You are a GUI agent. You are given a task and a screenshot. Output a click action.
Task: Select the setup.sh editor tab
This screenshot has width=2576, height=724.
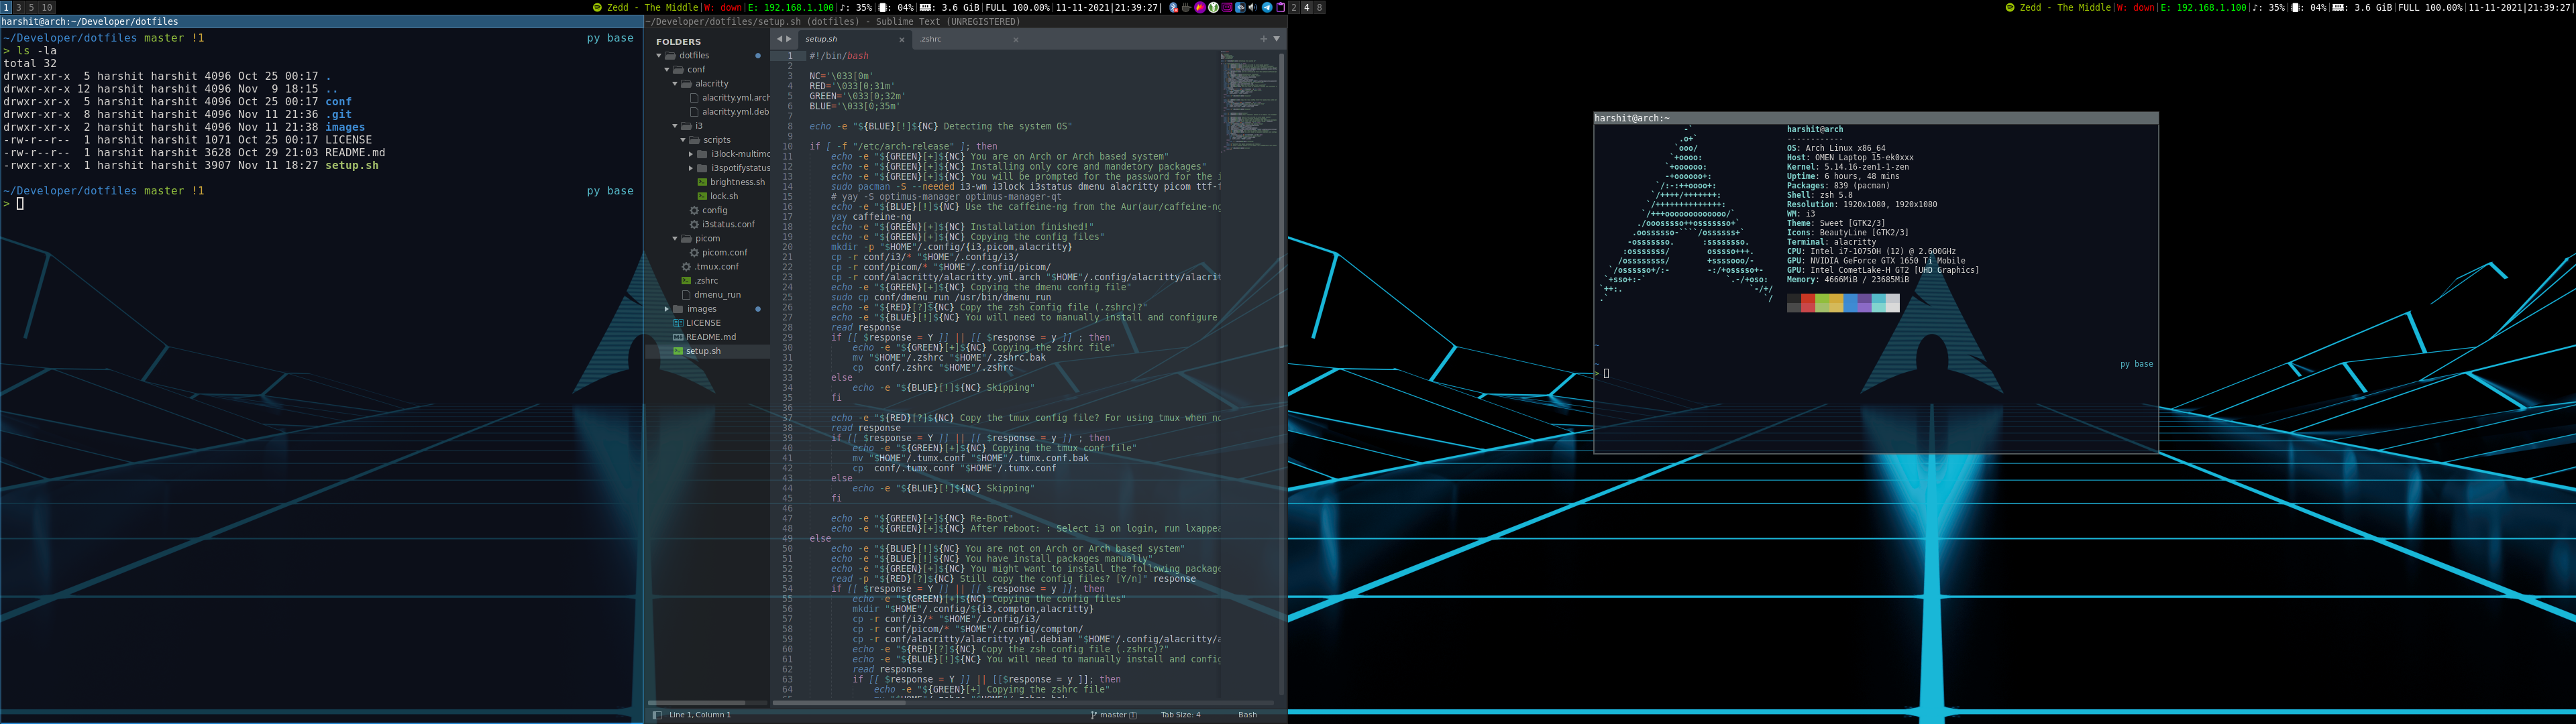[x=822, y=40]
